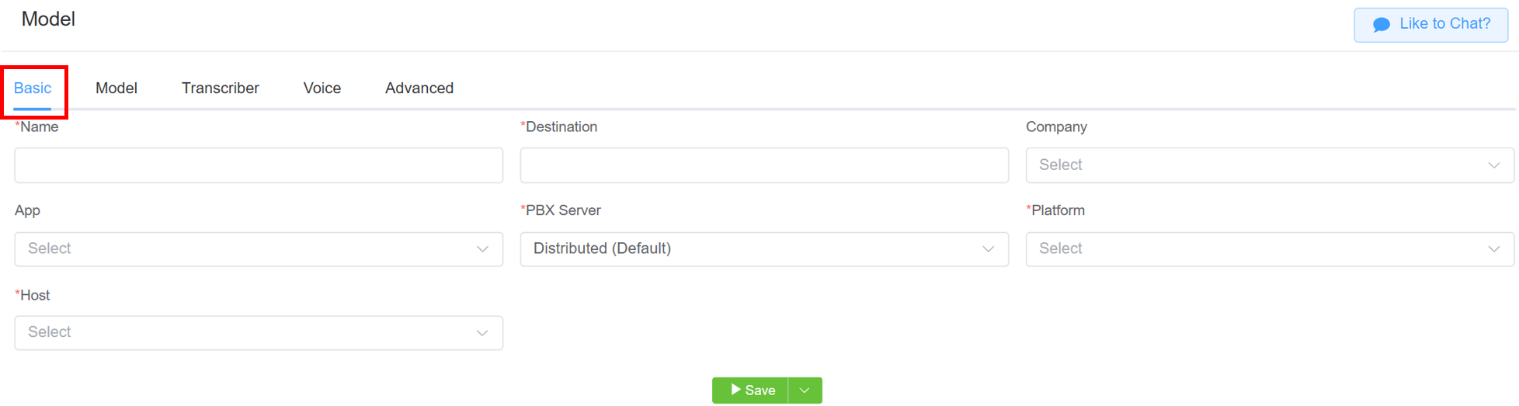Click into the Destination input box
This screenshot has height=406, width=1519.
pyautogui.click(x=763, y=165)
